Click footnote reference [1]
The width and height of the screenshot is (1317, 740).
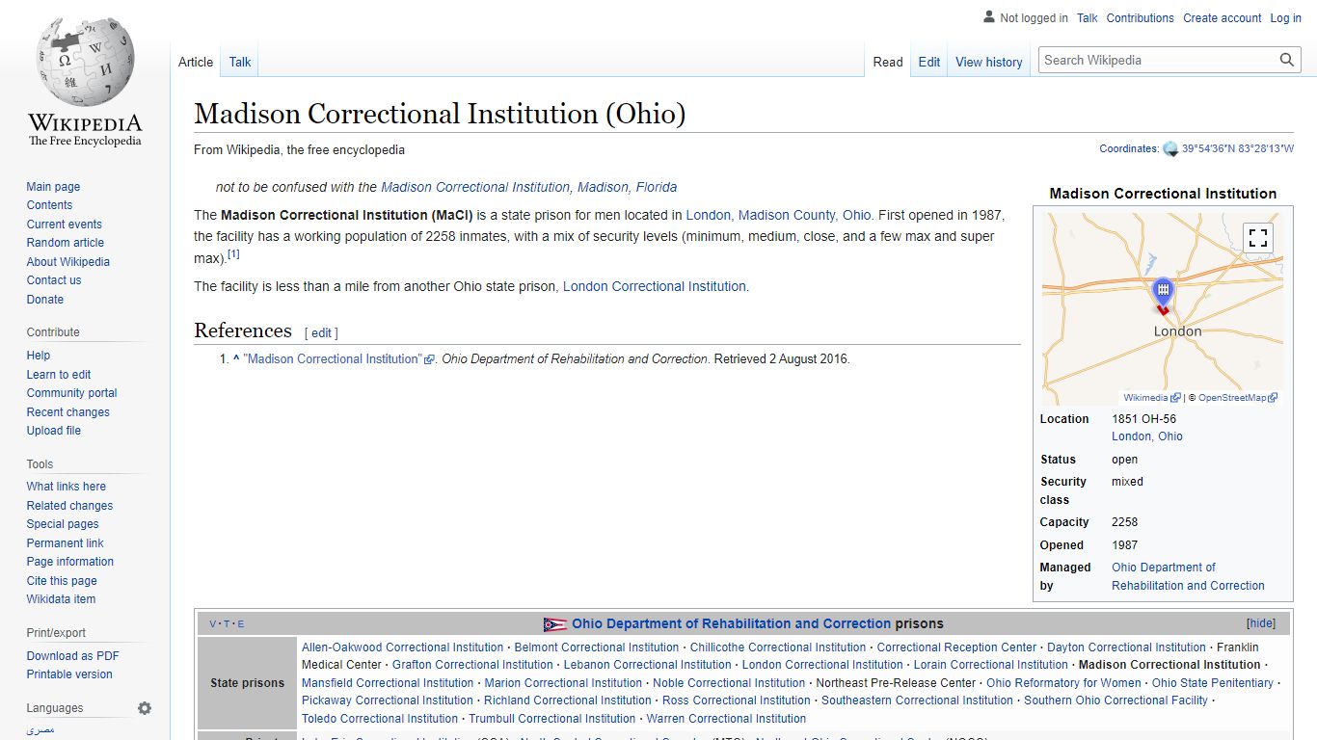coord(233,254)
